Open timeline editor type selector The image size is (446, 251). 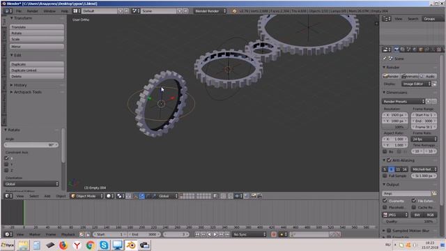pyautogui.click(x=8, y=234)
